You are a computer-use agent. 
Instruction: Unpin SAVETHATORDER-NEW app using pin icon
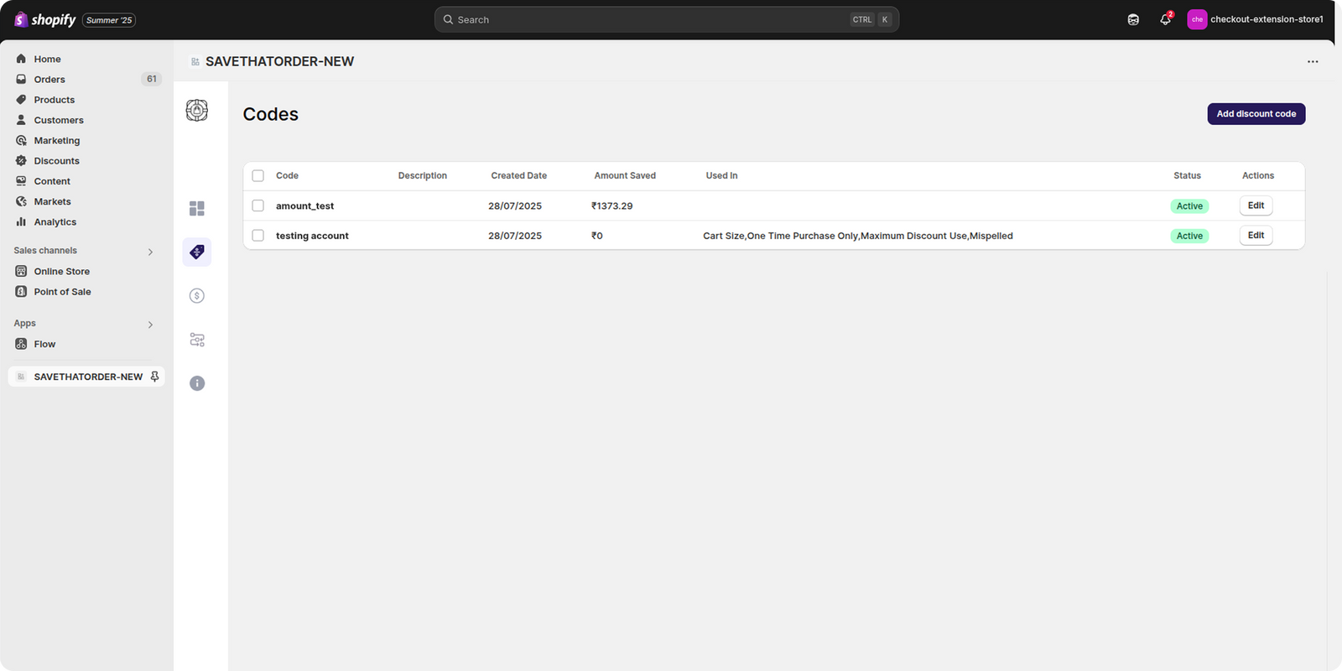tap(154, 377)
